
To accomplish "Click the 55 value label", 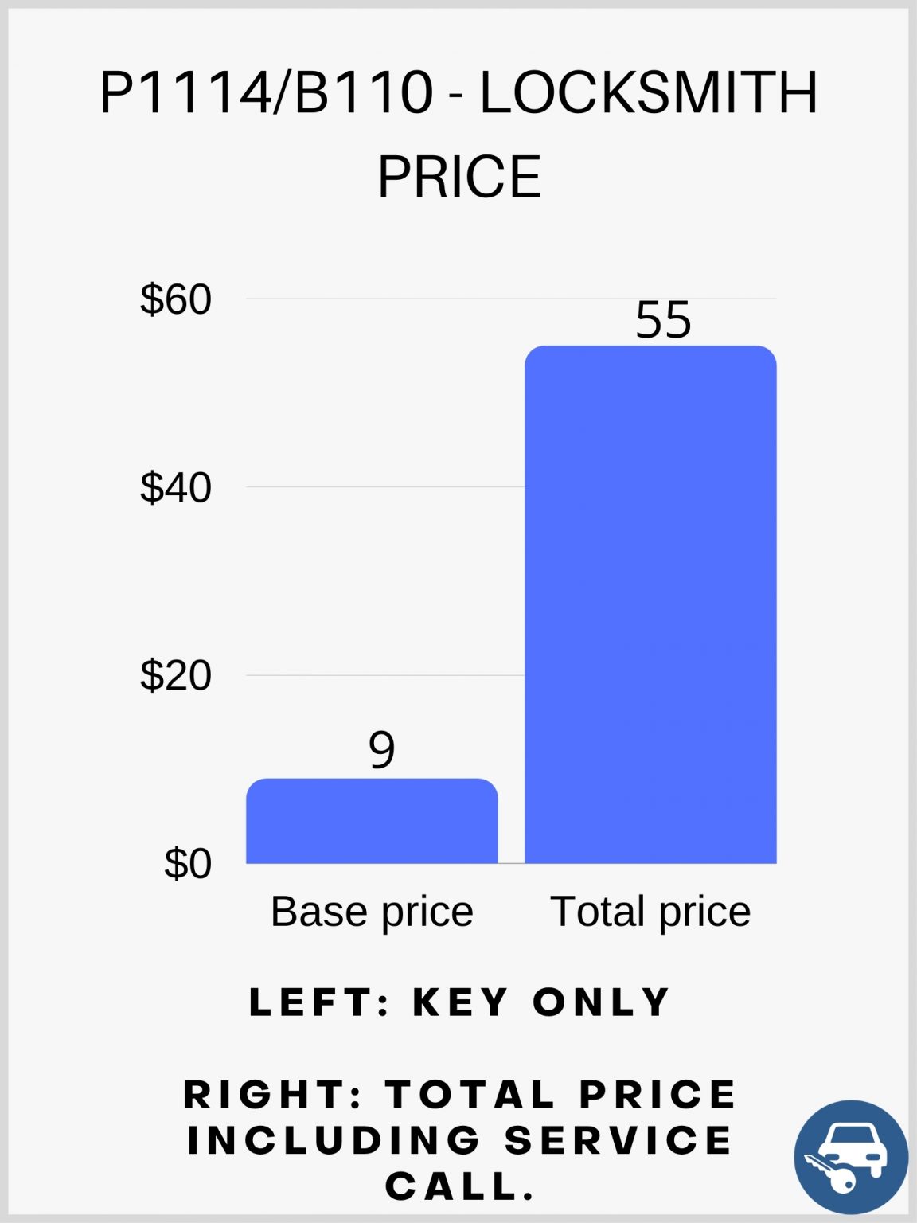I will tap(663, 320).
